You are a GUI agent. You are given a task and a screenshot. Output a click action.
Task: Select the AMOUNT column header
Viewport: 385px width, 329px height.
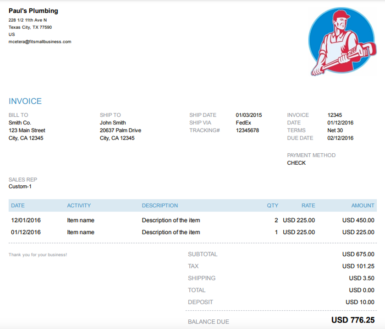pos(363,205)
